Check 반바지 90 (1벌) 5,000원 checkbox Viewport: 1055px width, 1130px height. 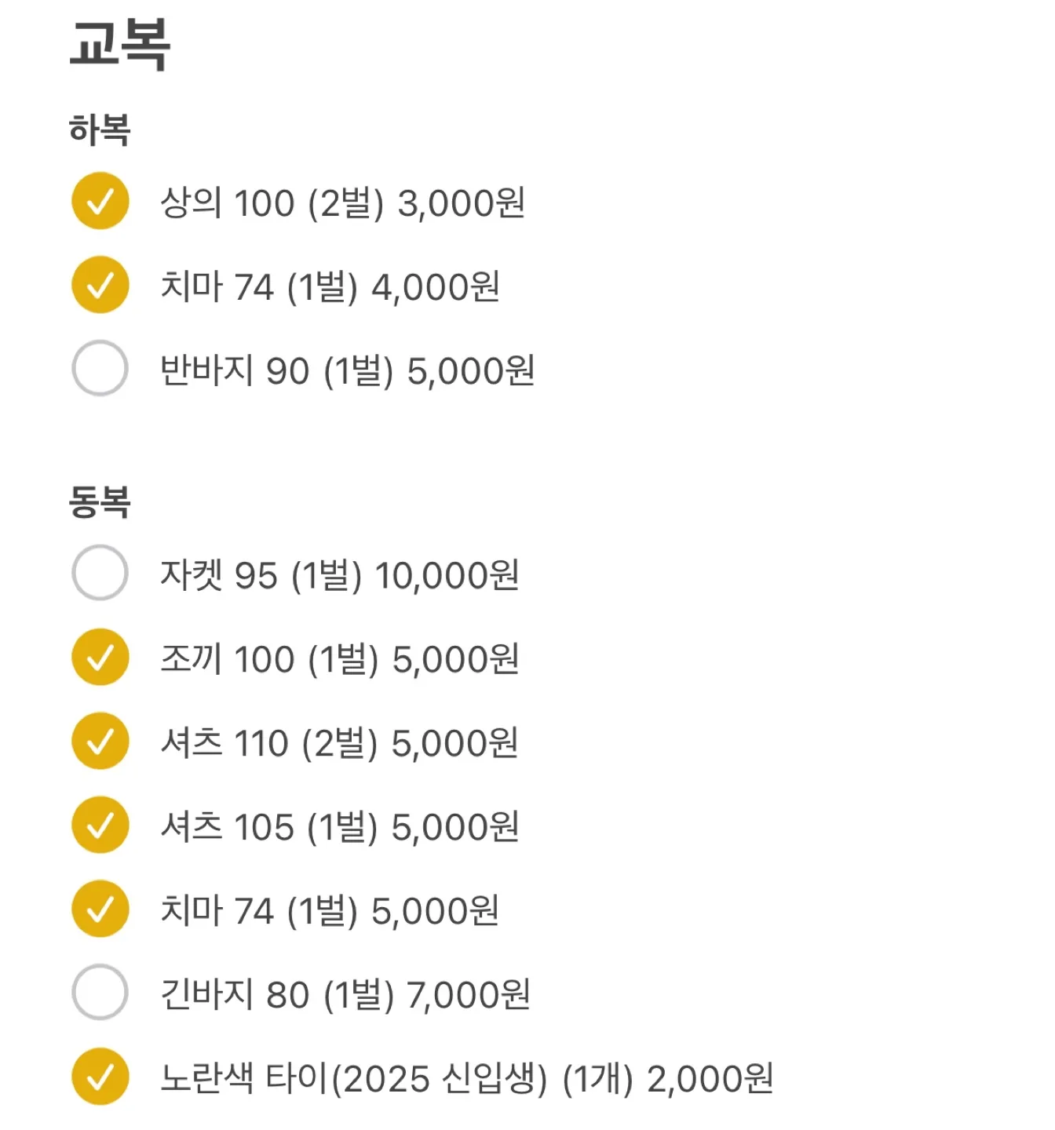pos(100,368)
